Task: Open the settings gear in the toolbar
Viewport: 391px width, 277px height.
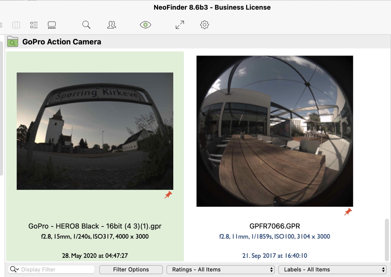Action: (x=204, y=24)
